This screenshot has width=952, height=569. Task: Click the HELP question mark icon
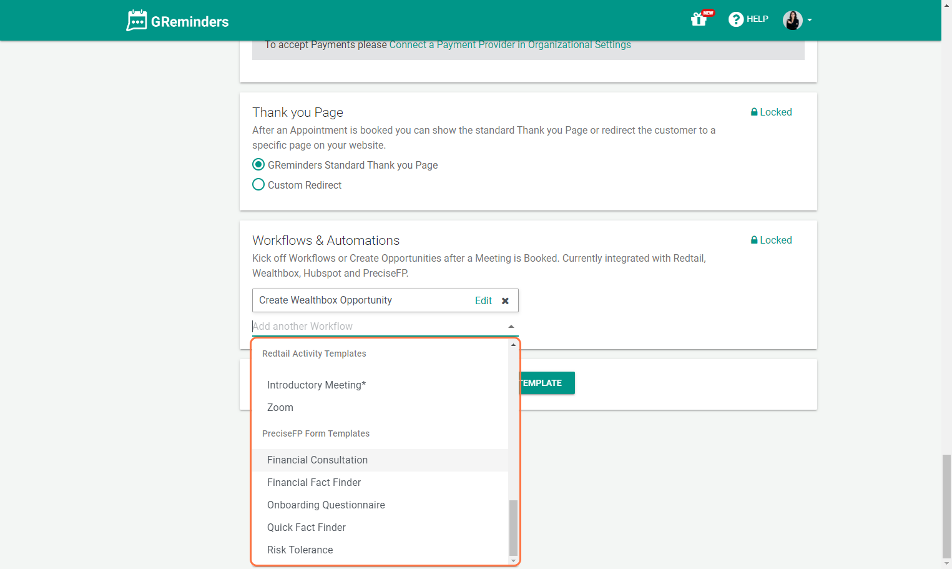[736, 19]
